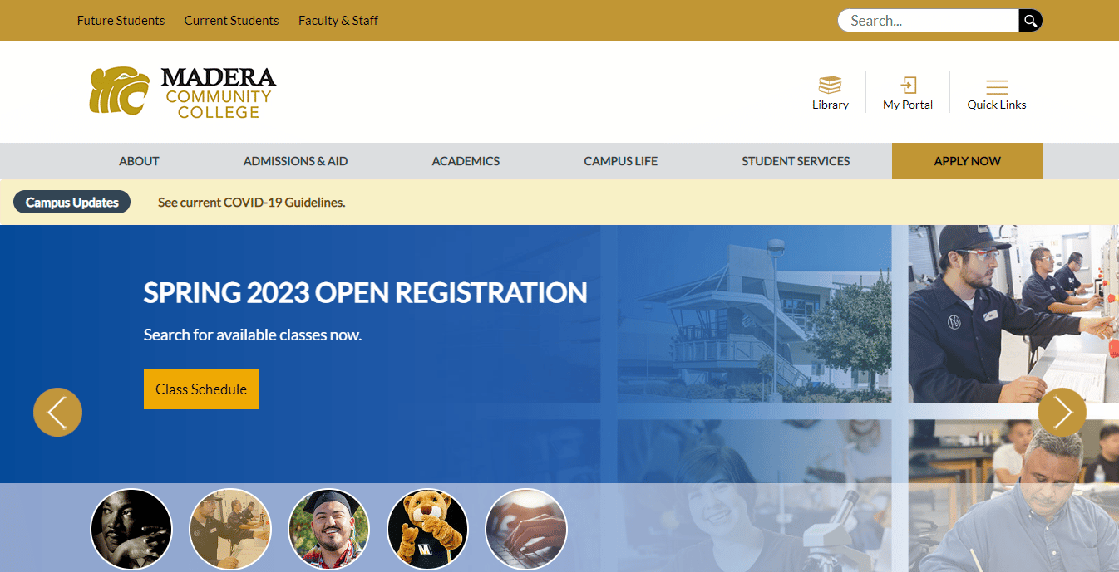Open the About menu
This screenshot has height=572, width=1119.
click(139, 161)
